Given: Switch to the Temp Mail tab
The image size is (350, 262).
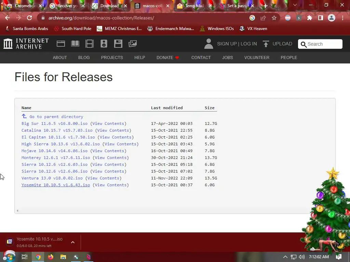Looking at the screenshot, I should [x=194, y=6].
